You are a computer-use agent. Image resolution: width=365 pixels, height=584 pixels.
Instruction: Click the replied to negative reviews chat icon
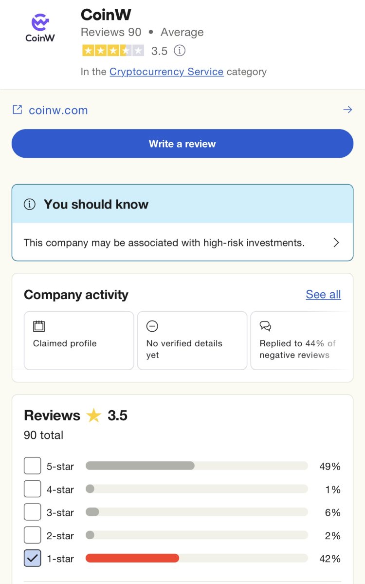pyautogui.click(x=265, y=326)
